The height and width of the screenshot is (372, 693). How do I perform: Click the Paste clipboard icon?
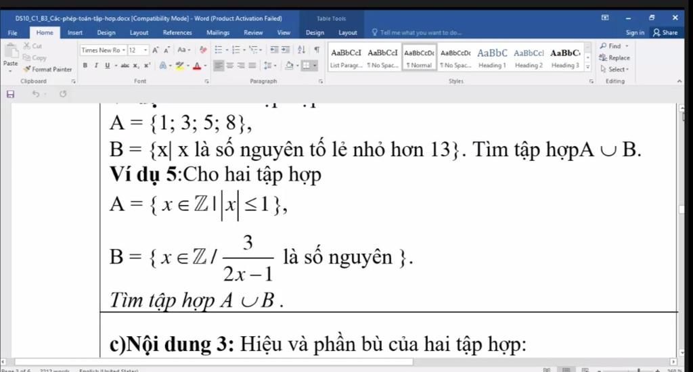click(x=11, y=51)
